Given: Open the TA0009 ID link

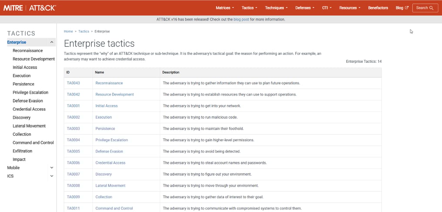Looking at the screenshot, I should (73, 197).
